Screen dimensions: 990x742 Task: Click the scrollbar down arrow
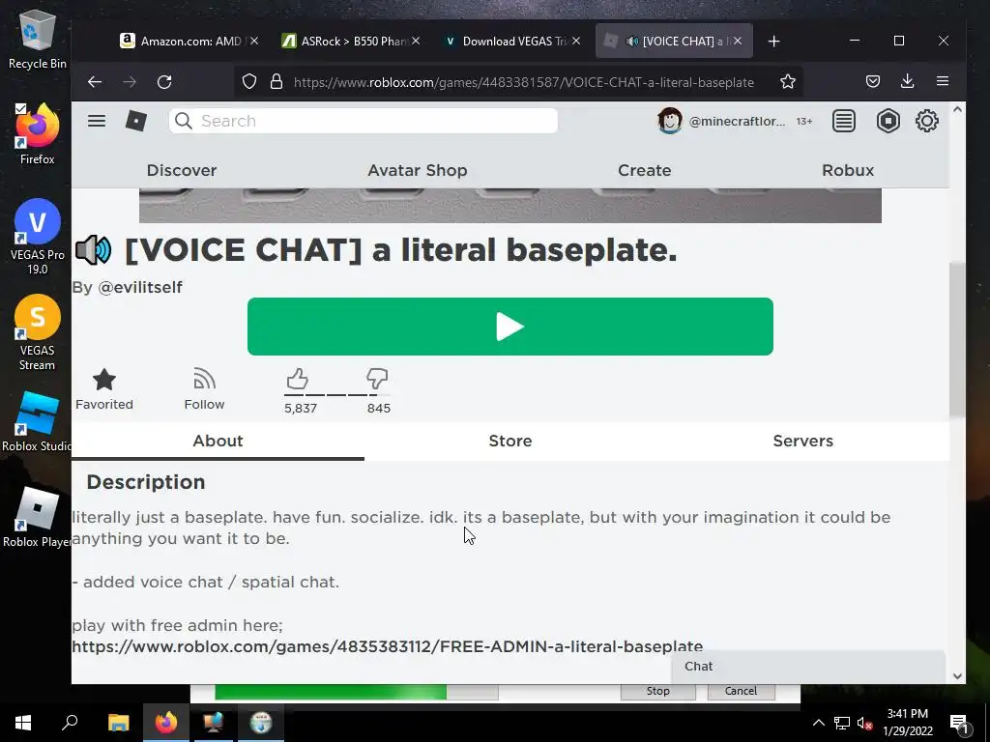[x=958, y=675]
